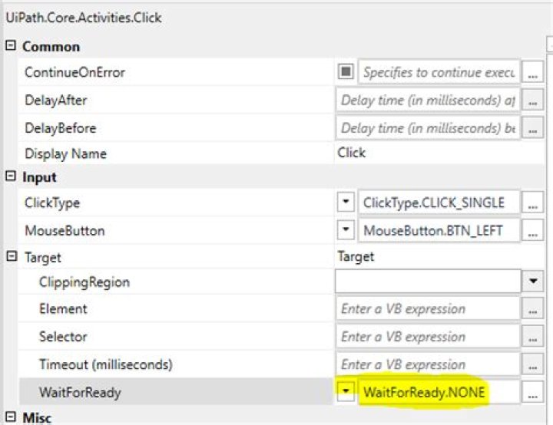
Task: Click the DelayBefore input field
Action: [x=428, y=128]
